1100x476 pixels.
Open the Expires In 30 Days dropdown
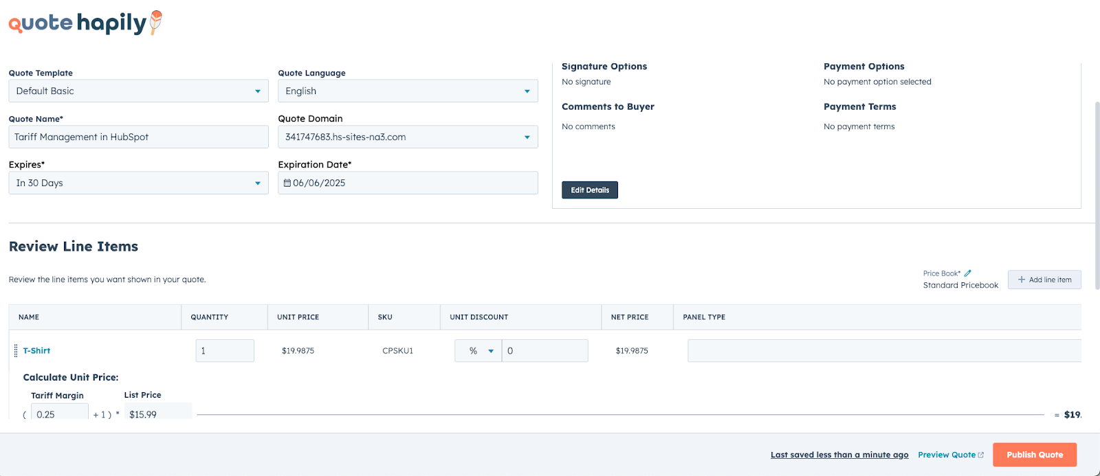(x=138, y=183)
